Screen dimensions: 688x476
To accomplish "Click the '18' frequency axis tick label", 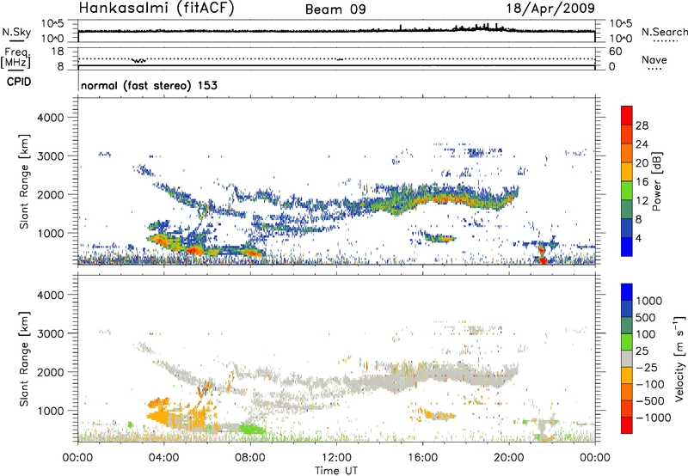I will pos(58,52).
